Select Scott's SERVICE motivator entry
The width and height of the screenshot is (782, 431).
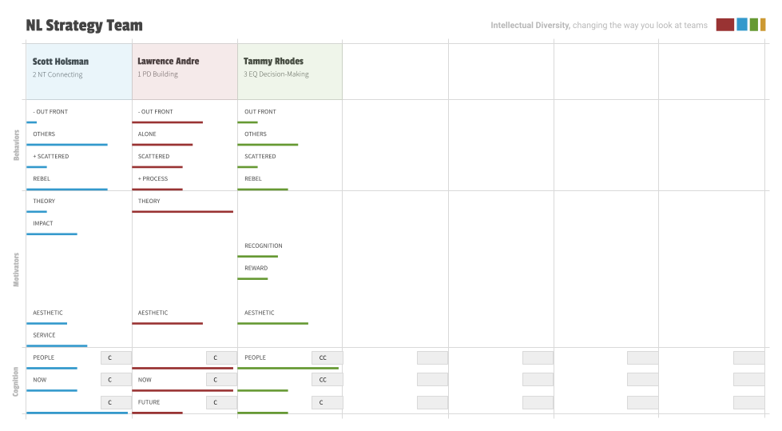44,335
